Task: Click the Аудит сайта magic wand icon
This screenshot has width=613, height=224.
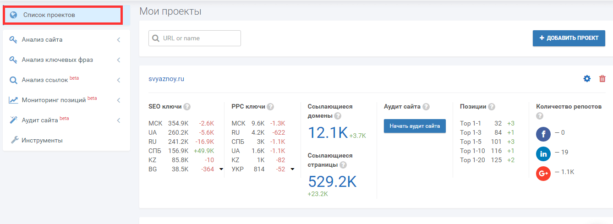Action: pos(13,120)
